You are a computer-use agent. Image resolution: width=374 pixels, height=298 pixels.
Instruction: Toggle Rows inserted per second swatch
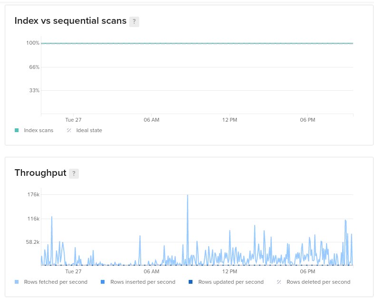tap(103, 282)
